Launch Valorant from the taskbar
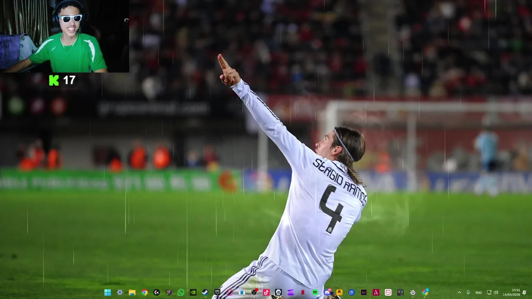The height and width of the screenshot is (299, 532). click(x=364, y=292)
